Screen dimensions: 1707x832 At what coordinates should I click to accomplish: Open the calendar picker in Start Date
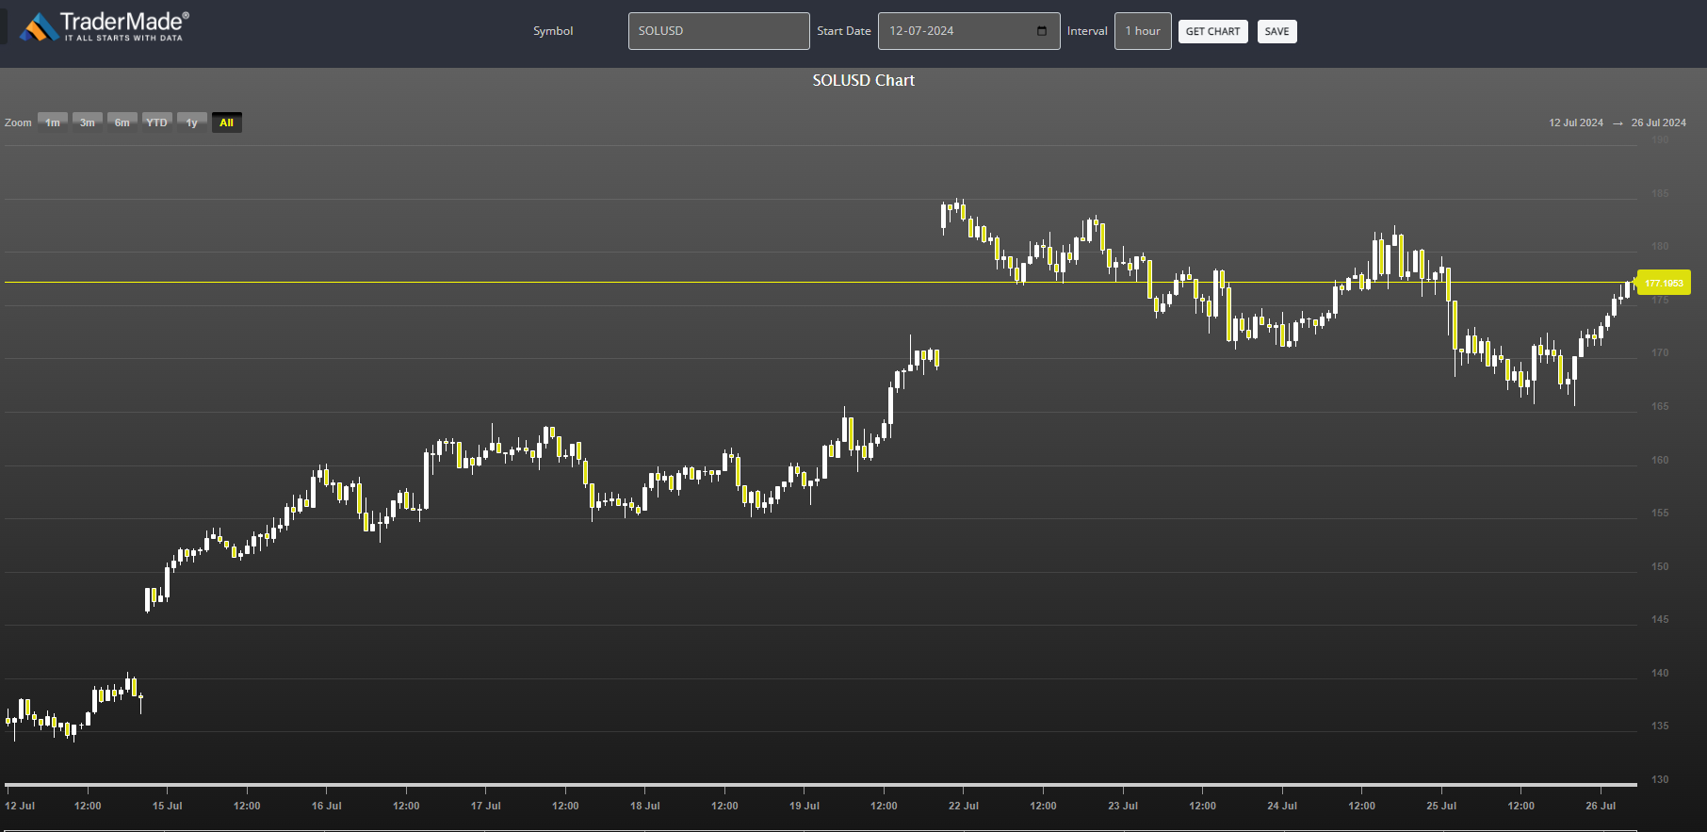(x=1042, y=31)
